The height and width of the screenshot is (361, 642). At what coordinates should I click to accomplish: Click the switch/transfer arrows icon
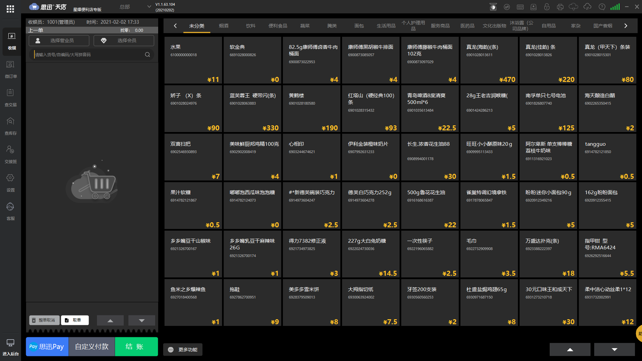[507, 7]
